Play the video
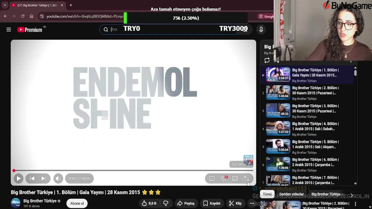Image resolution: width=372 pixels, height=209 pixels. point(18,179)
